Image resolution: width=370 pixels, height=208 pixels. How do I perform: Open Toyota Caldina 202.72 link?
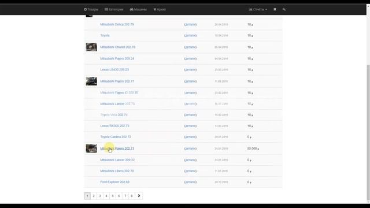click(116, 137)
